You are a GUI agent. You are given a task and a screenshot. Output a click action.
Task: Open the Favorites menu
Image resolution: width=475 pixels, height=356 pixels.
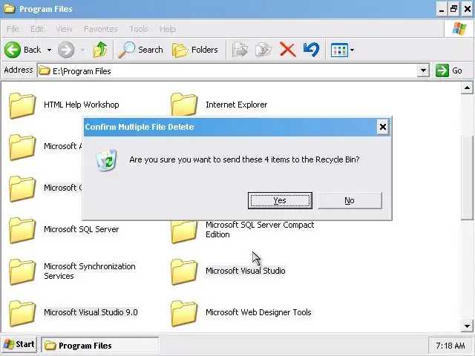pyautogui.click(x=101, y=29)
